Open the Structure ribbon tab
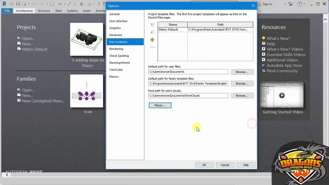 click(x=44, y=11)
